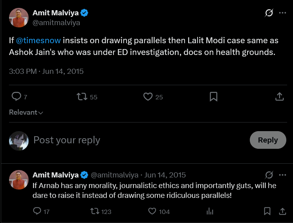Click the @amitmalviya handle under the name

(56, 23)
